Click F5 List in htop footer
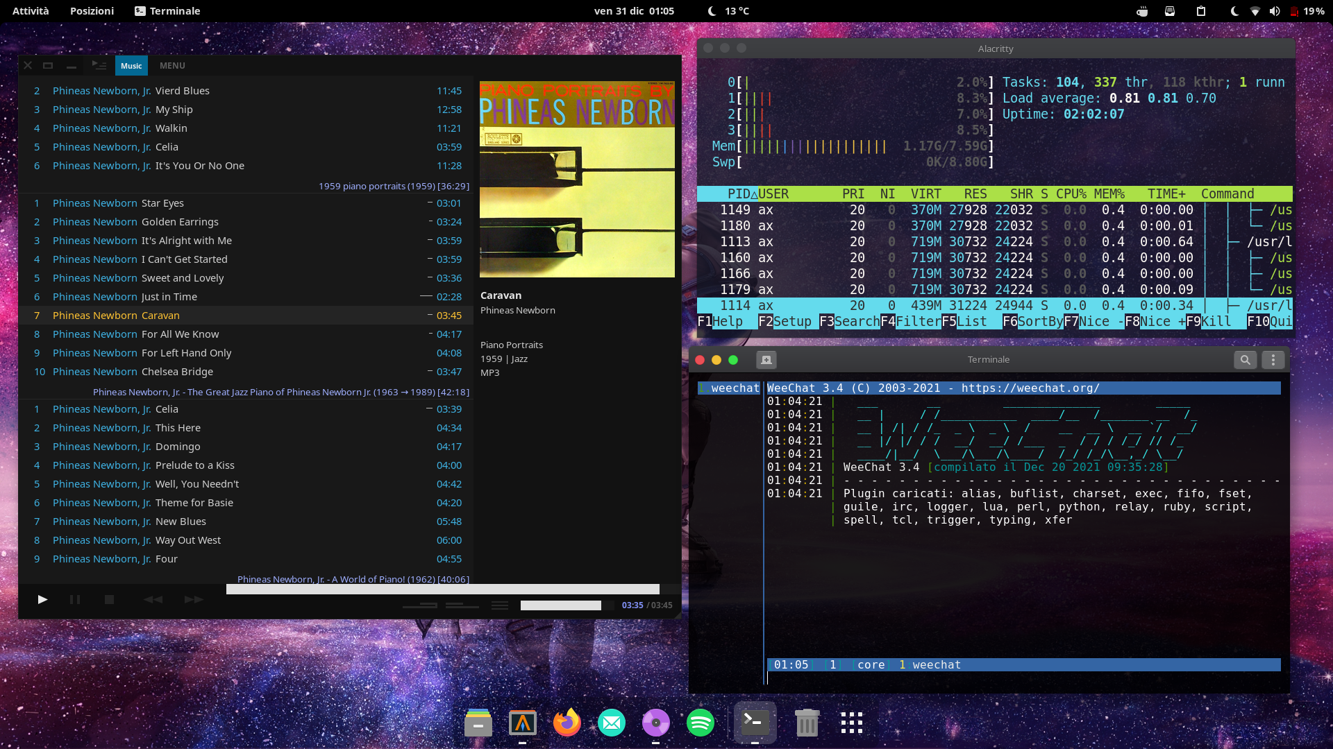This screenshot has height=749, width=1333. click(964, 322)
